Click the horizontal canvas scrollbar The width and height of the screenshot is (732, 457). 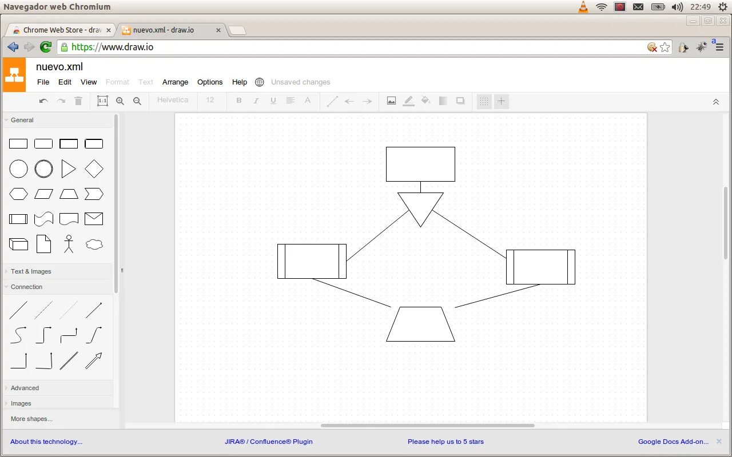point(427,426)
